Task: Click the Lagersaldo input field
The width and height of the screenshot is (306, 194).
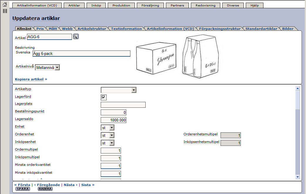Action: pyautogui.click(x=113, y=120)
